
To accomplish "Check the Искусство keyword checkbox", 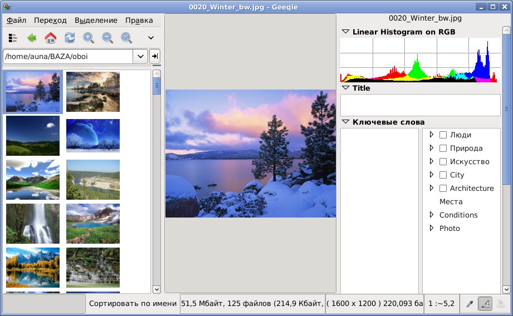I will click(x=443, y=162).
